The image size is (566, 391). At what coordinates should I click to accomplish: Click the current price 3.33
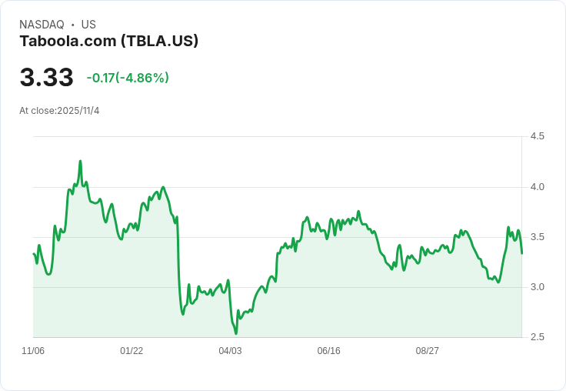[46, 78]
